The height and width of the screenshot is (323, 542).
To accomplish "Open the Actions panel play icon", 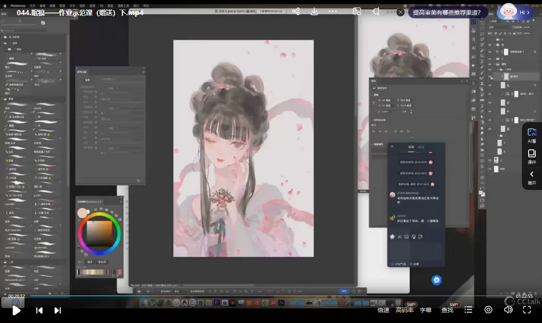I will point(473,65).
